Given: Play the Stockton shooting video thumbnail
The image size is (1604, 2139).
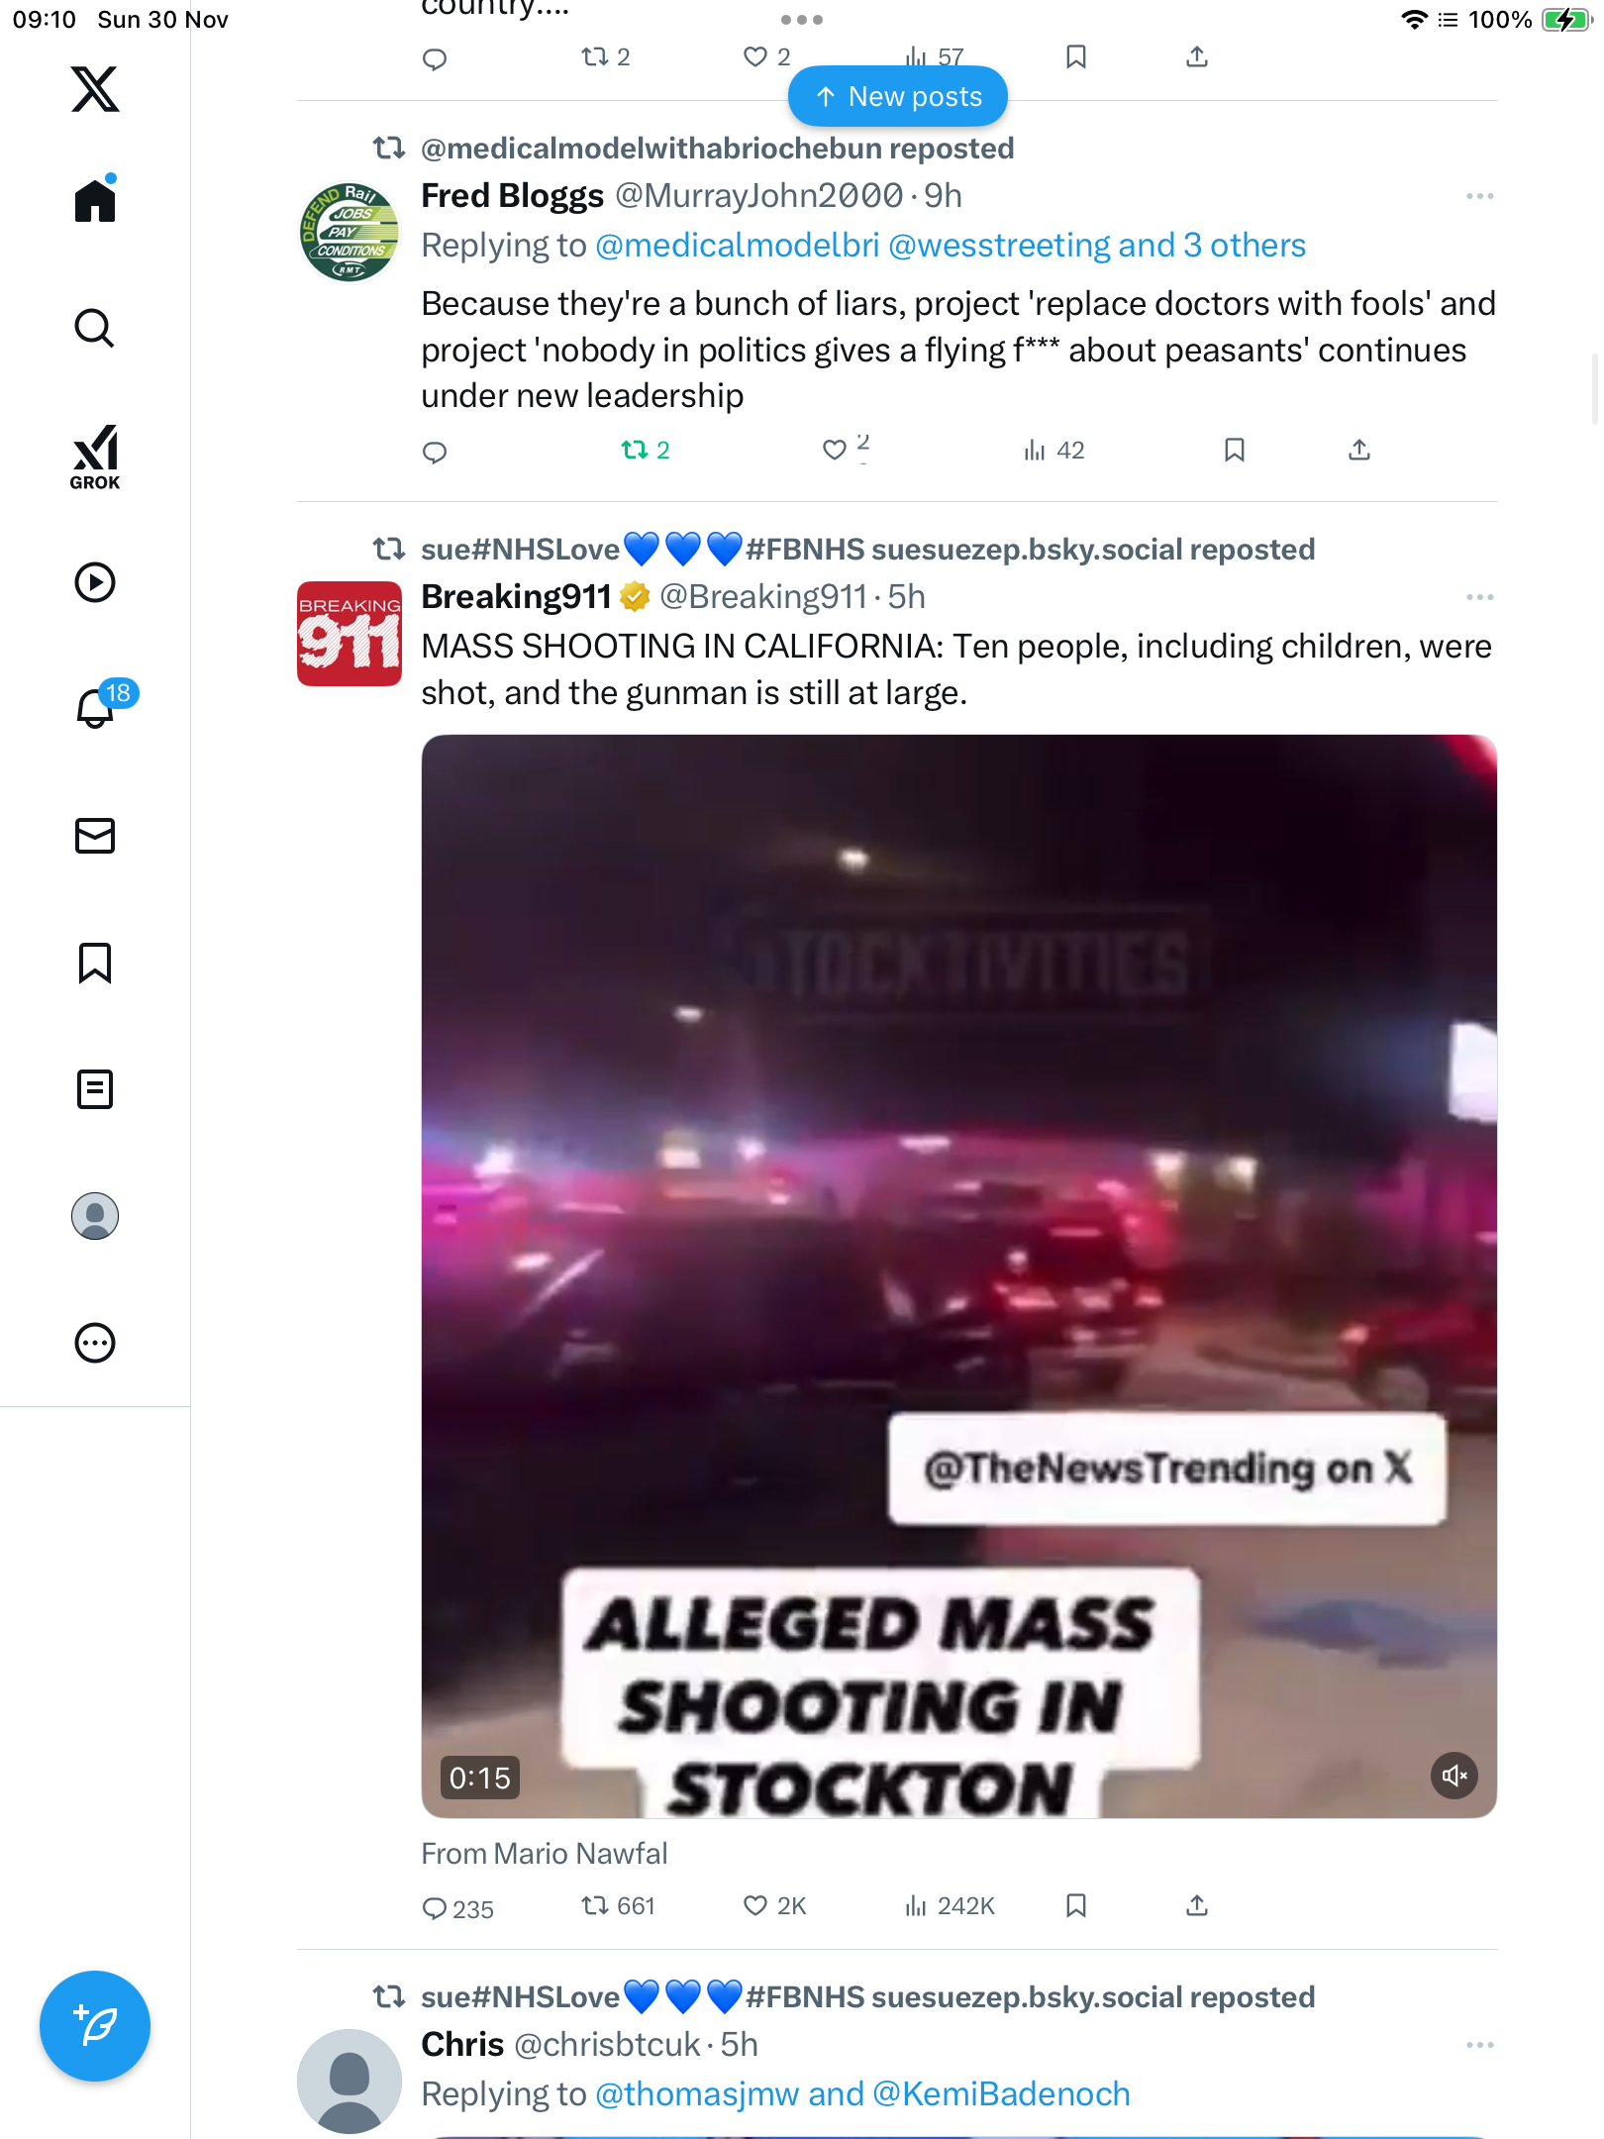Looking at the screenshot, I should (x=958, y=1275).
